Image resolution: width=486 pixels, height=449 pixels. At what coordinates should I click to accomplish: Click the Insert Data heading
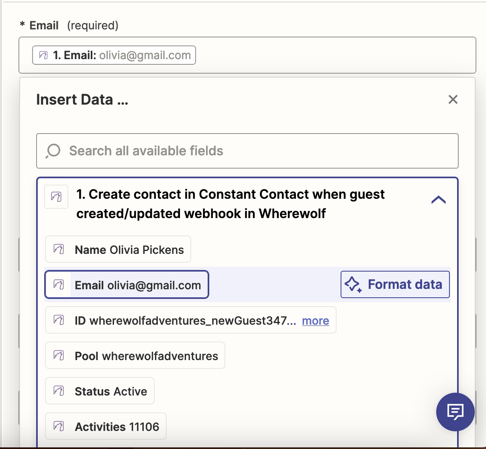[82, 99]
